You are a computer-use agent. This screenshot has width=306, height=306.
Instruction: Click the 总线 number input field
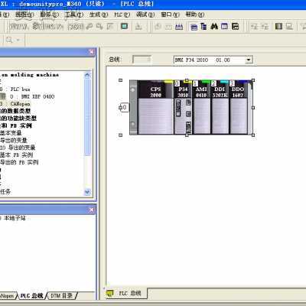[x=142, y=60]
